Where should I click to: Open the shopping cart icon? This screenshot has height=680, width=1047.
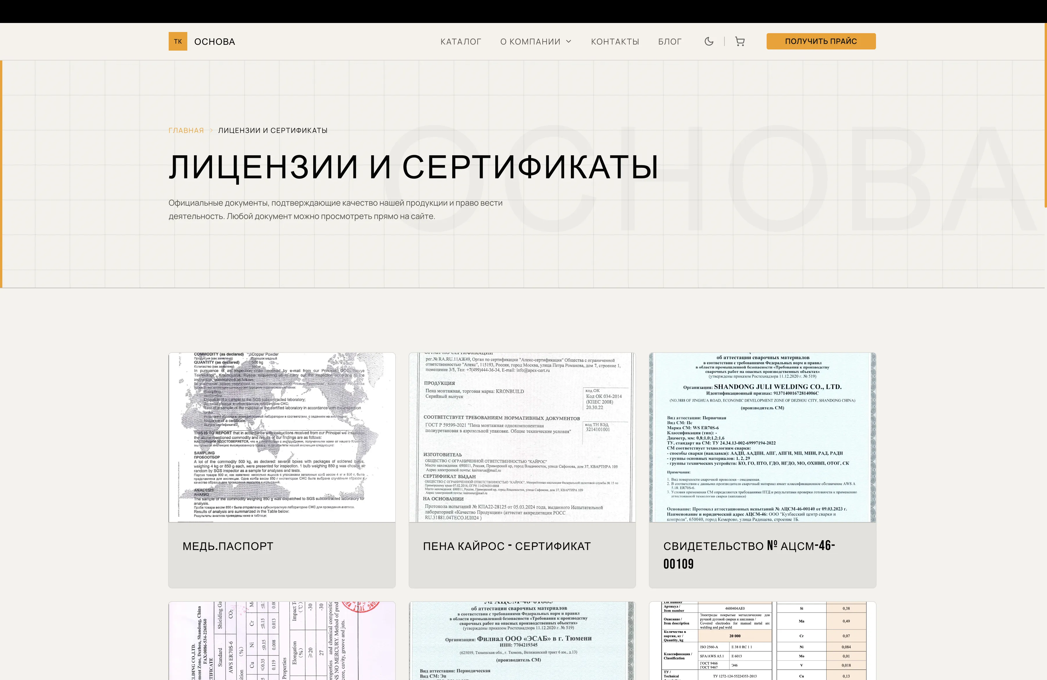coord(740,41)
